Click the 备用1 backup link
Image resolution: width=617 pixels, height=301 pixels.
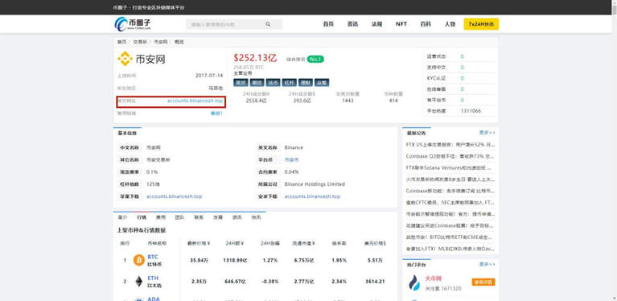click(217, 113)
